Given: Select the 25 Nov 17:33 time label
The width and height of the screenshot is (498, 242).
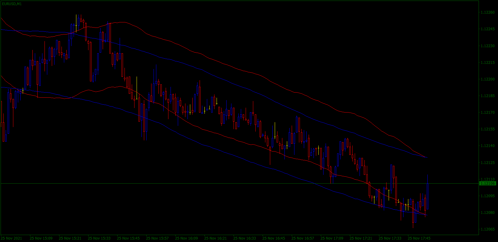Looking at the screenshot, I should point(390,238).
